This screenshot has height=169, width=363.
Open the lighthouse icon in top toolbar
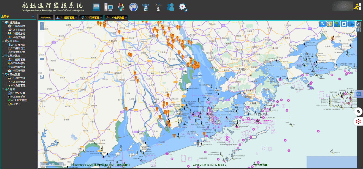pyautogui.click(x=146, y=7)
